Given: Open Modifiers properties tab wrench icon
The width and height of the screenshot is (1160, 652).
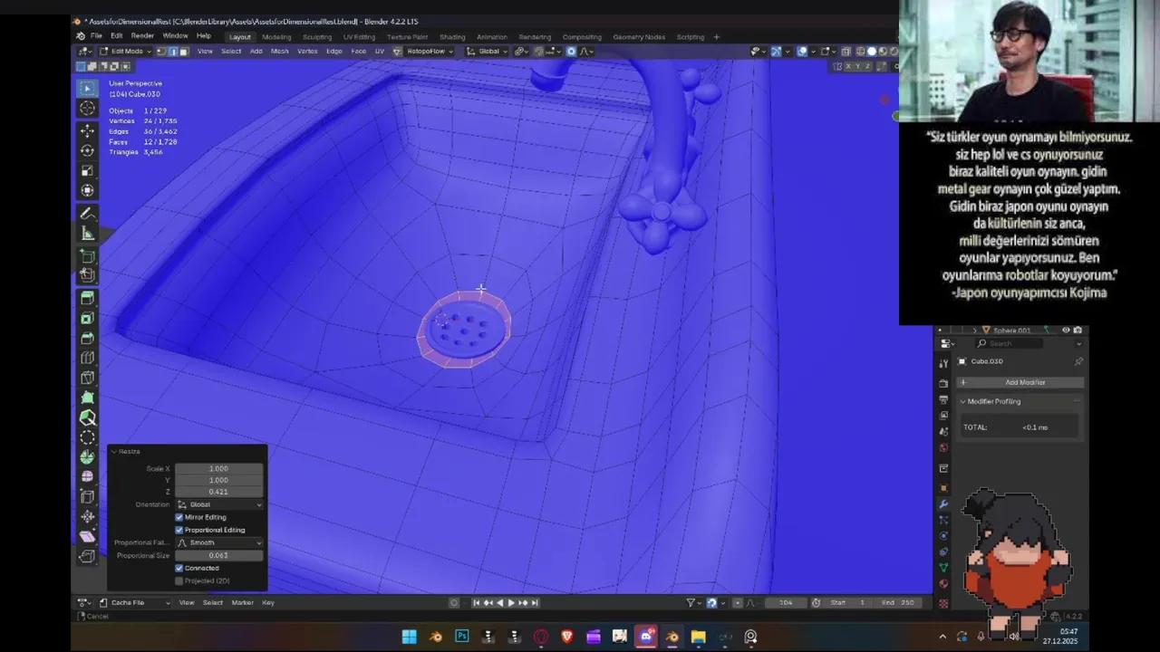Looking at the screenshot, I should tap(943, 504).
